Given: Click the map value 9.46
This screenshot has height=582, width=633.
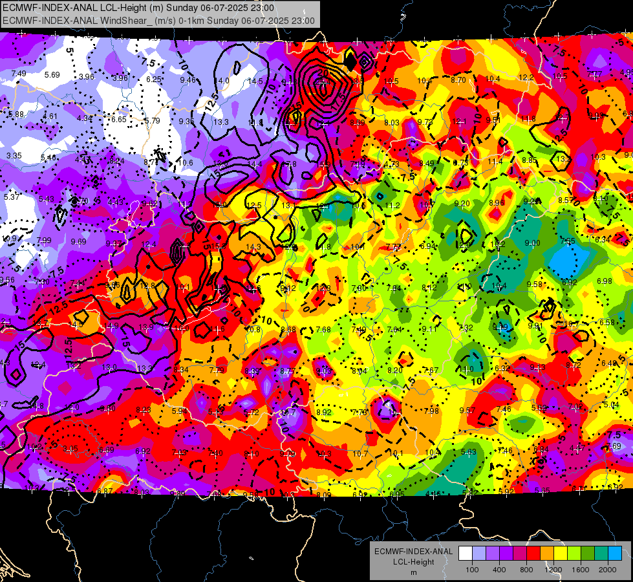Looking at the screenshot, I should (188, 80).
